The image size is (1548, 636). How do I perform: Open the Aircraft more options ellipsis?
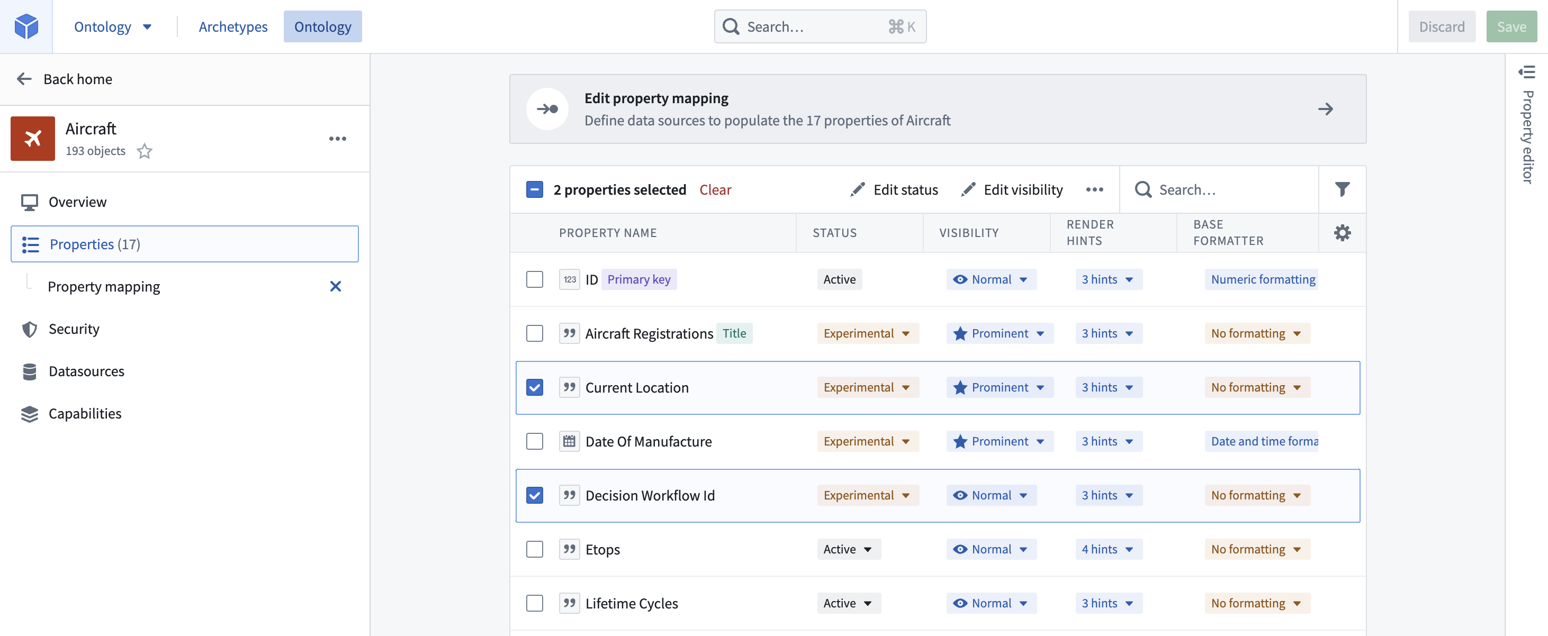[338, 139]
